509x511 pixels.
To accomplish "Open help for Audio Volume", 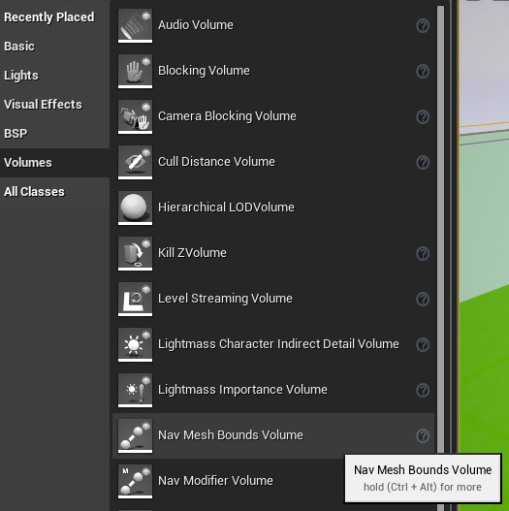I will click(423, 25).
